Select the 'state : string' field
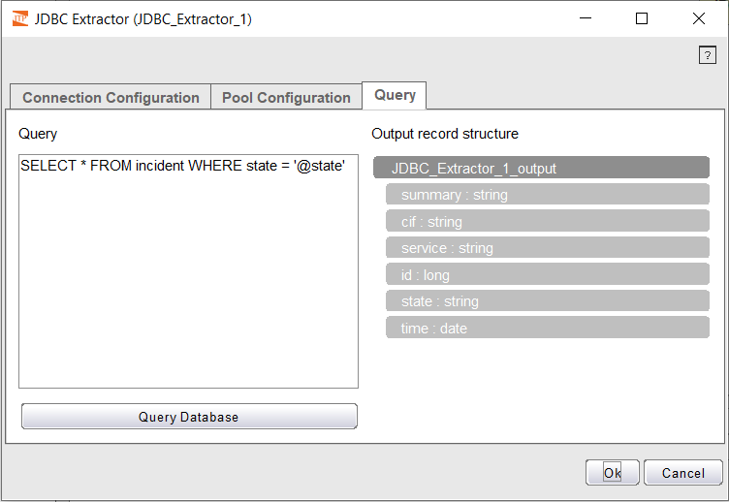 click(x=548, y=301)
